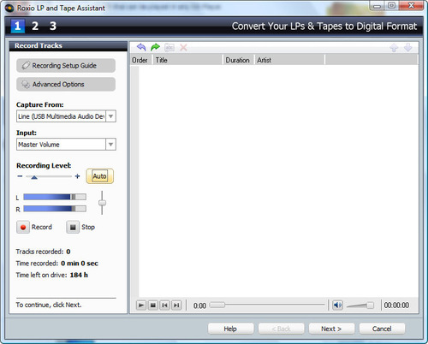Open the Recording Setup Guide

pos(66,66)
